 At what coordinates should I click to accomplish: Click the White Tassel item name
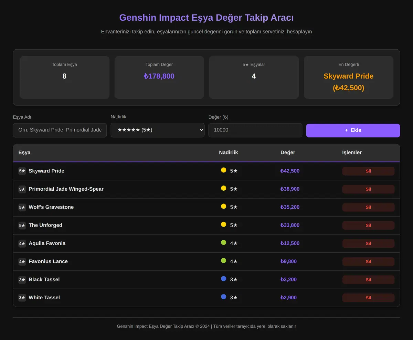[x=44, y=298]
